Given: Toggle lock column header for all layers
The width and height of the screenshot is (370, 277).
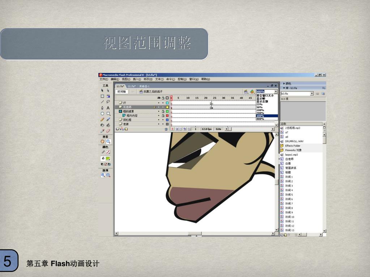Looking at the screenshot, I should coord(163,98).
